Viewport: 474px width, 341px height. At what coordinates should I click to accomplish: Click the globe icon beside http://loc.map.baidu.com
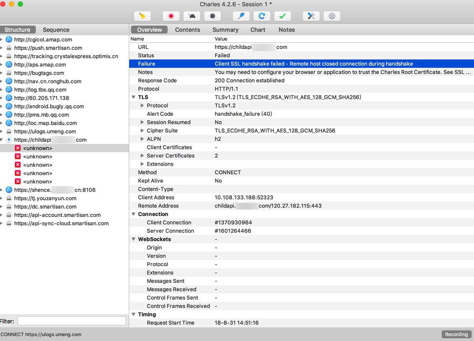pyautogui.click(x=9, y=123)
